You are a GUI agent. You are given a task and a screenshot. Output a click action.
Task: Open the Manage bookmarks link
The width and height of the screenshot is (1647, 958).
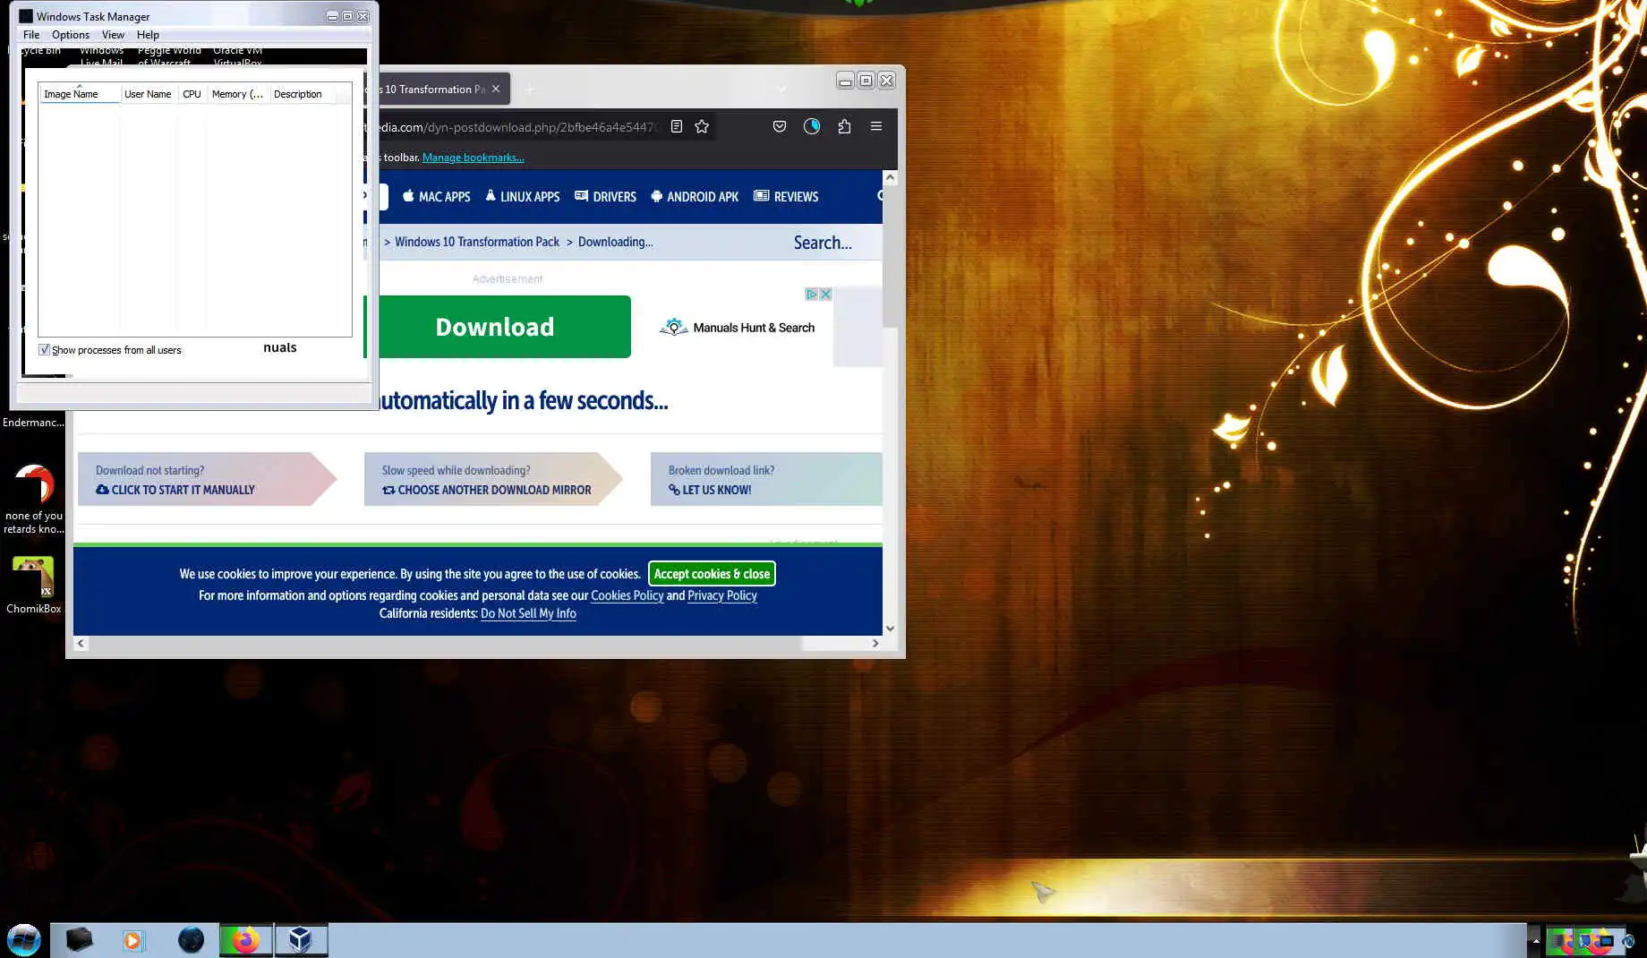(x=474, y=158)
